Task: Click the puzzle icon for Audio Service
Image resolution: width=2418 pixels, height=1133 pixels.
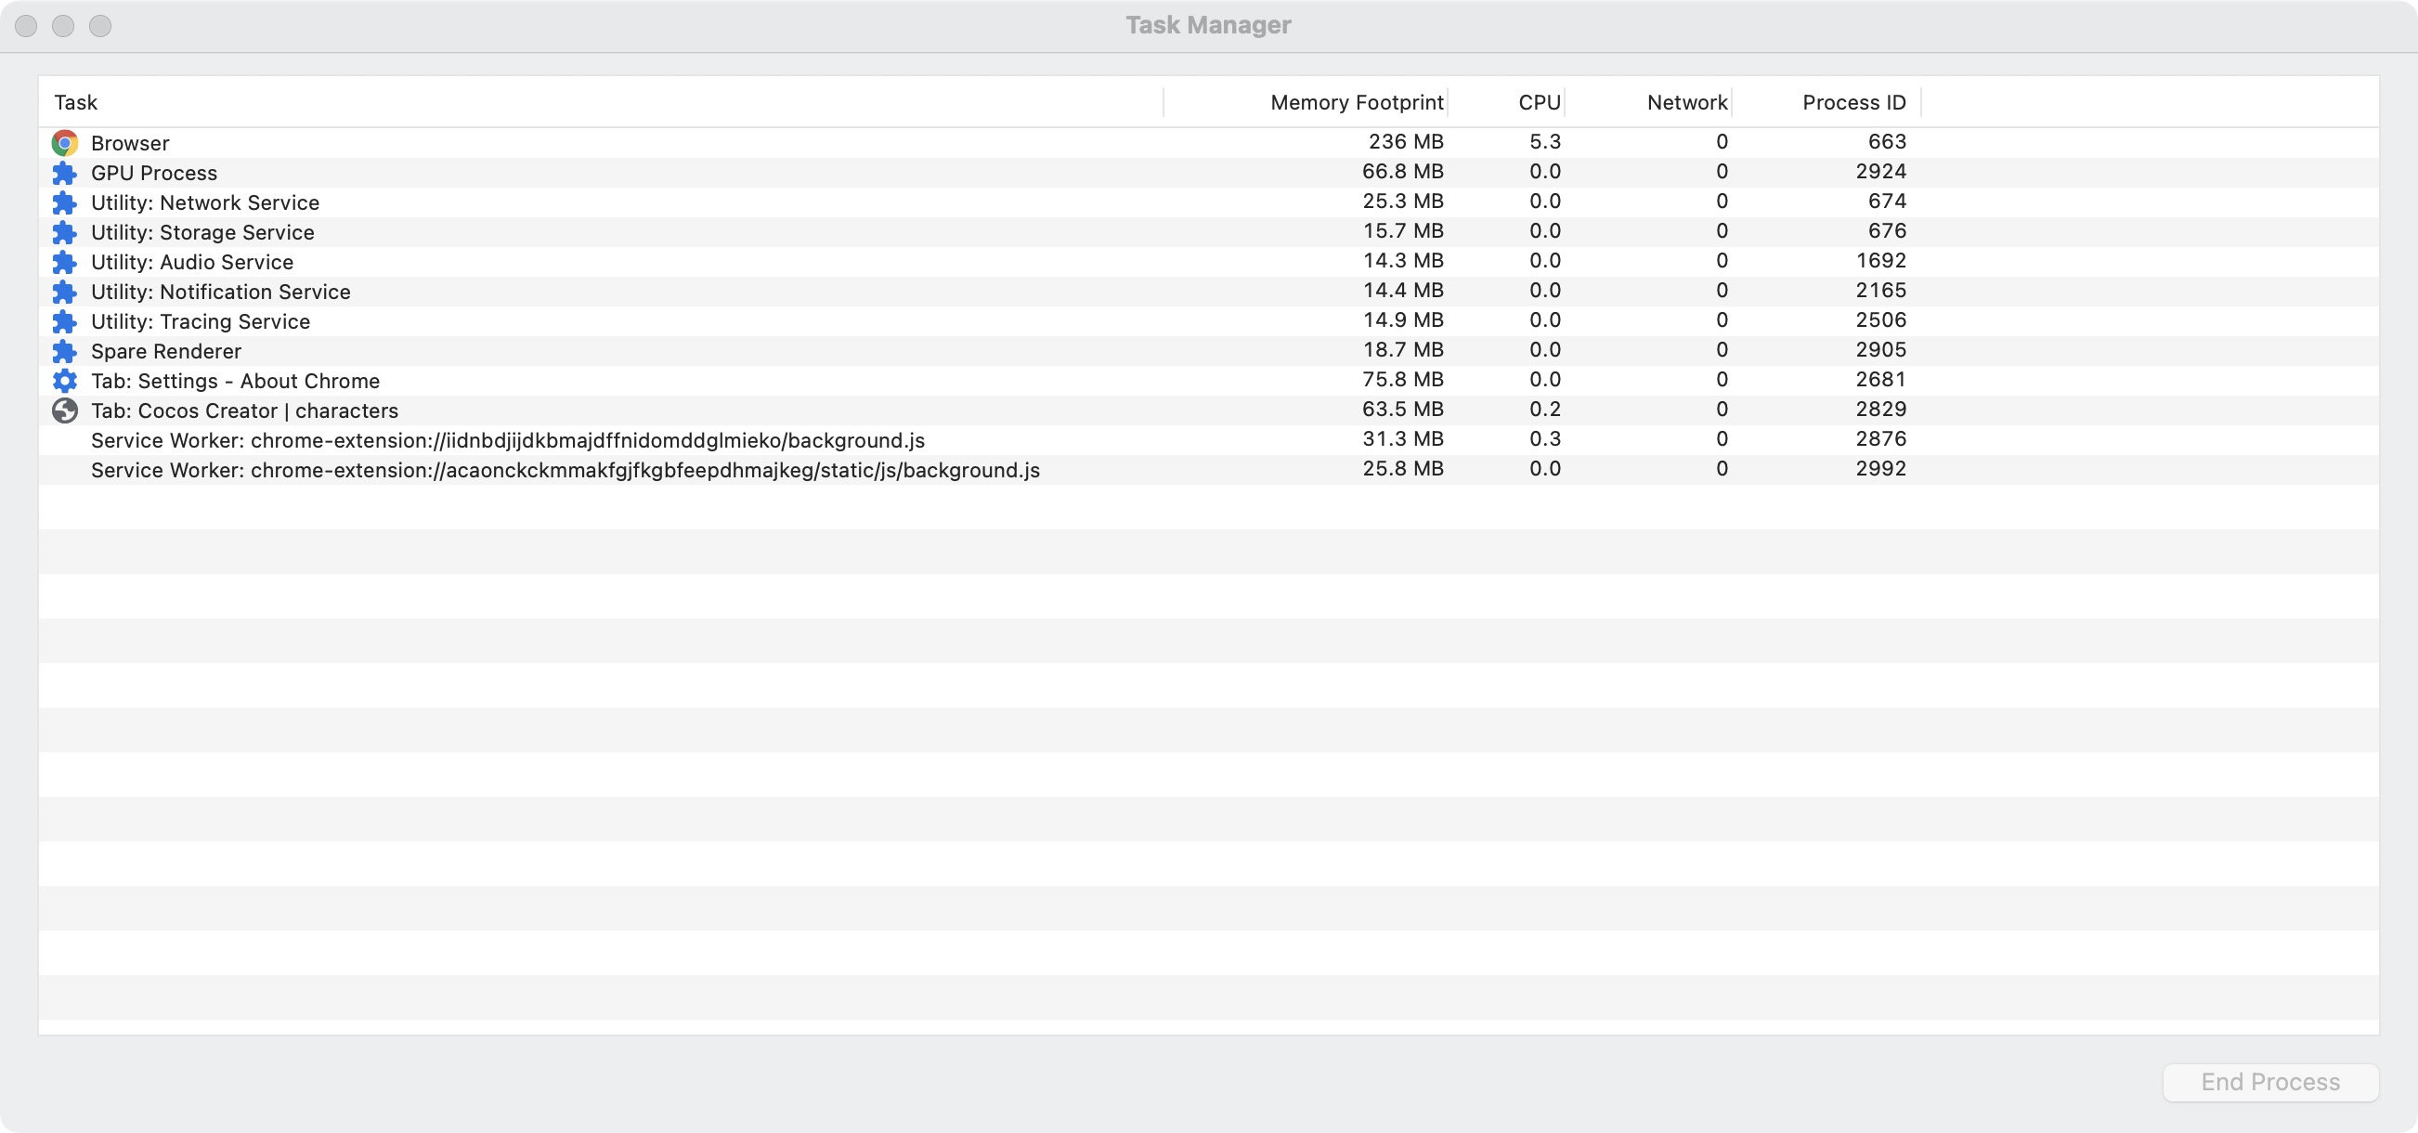Action: click(x=65, y=262)
